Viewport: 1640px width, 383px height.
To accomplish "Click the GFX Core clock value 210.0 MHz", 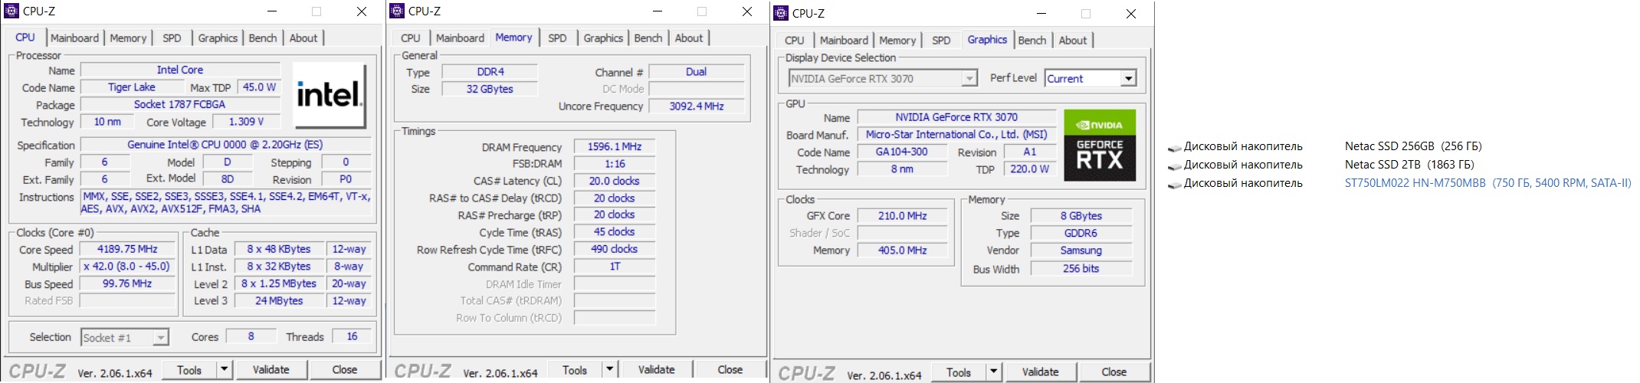I will [902, 216].
